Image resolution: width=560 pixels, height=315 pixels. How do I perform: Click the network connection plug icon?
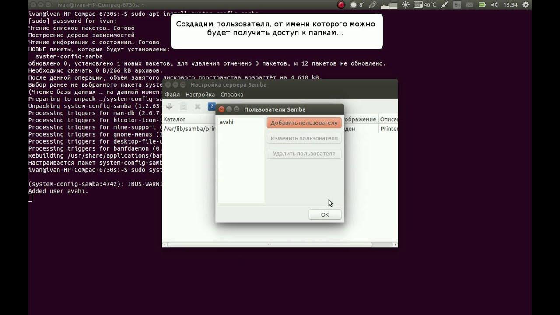pyautogui.click(x=444, y=5)
